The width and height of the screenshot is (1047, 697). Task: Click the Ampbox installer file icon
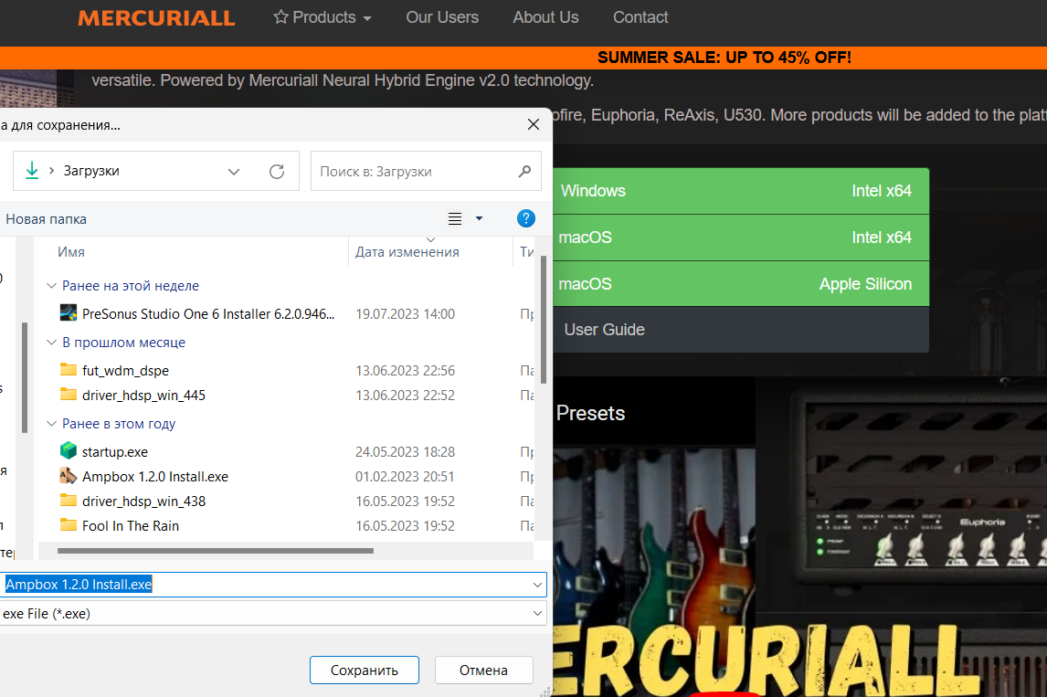tap(69, 475)
